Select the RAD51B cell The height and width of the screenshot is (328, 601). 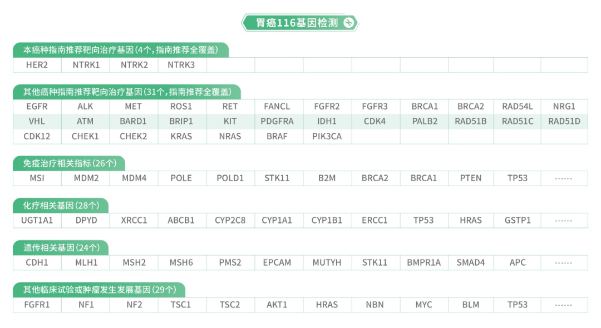(x=471, y=121)
